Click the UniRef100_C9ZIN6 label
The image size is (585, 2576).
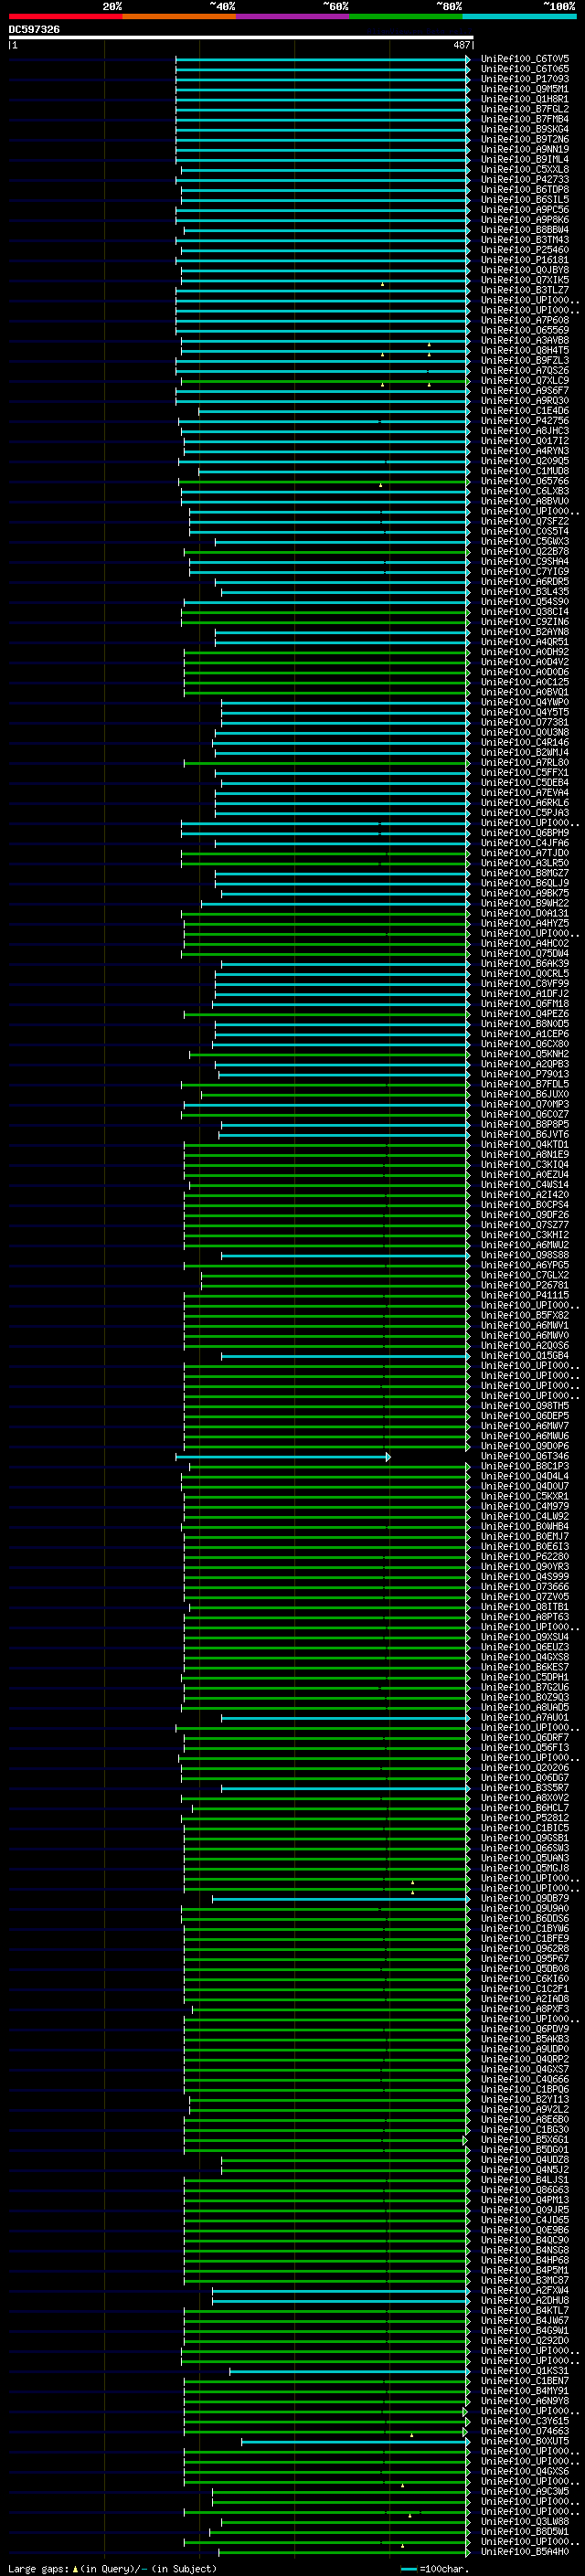(525, 622)
